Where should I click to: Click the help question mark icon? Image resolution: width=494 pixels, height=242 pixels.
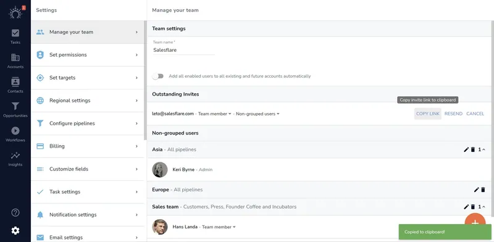(x=15, y=213)
